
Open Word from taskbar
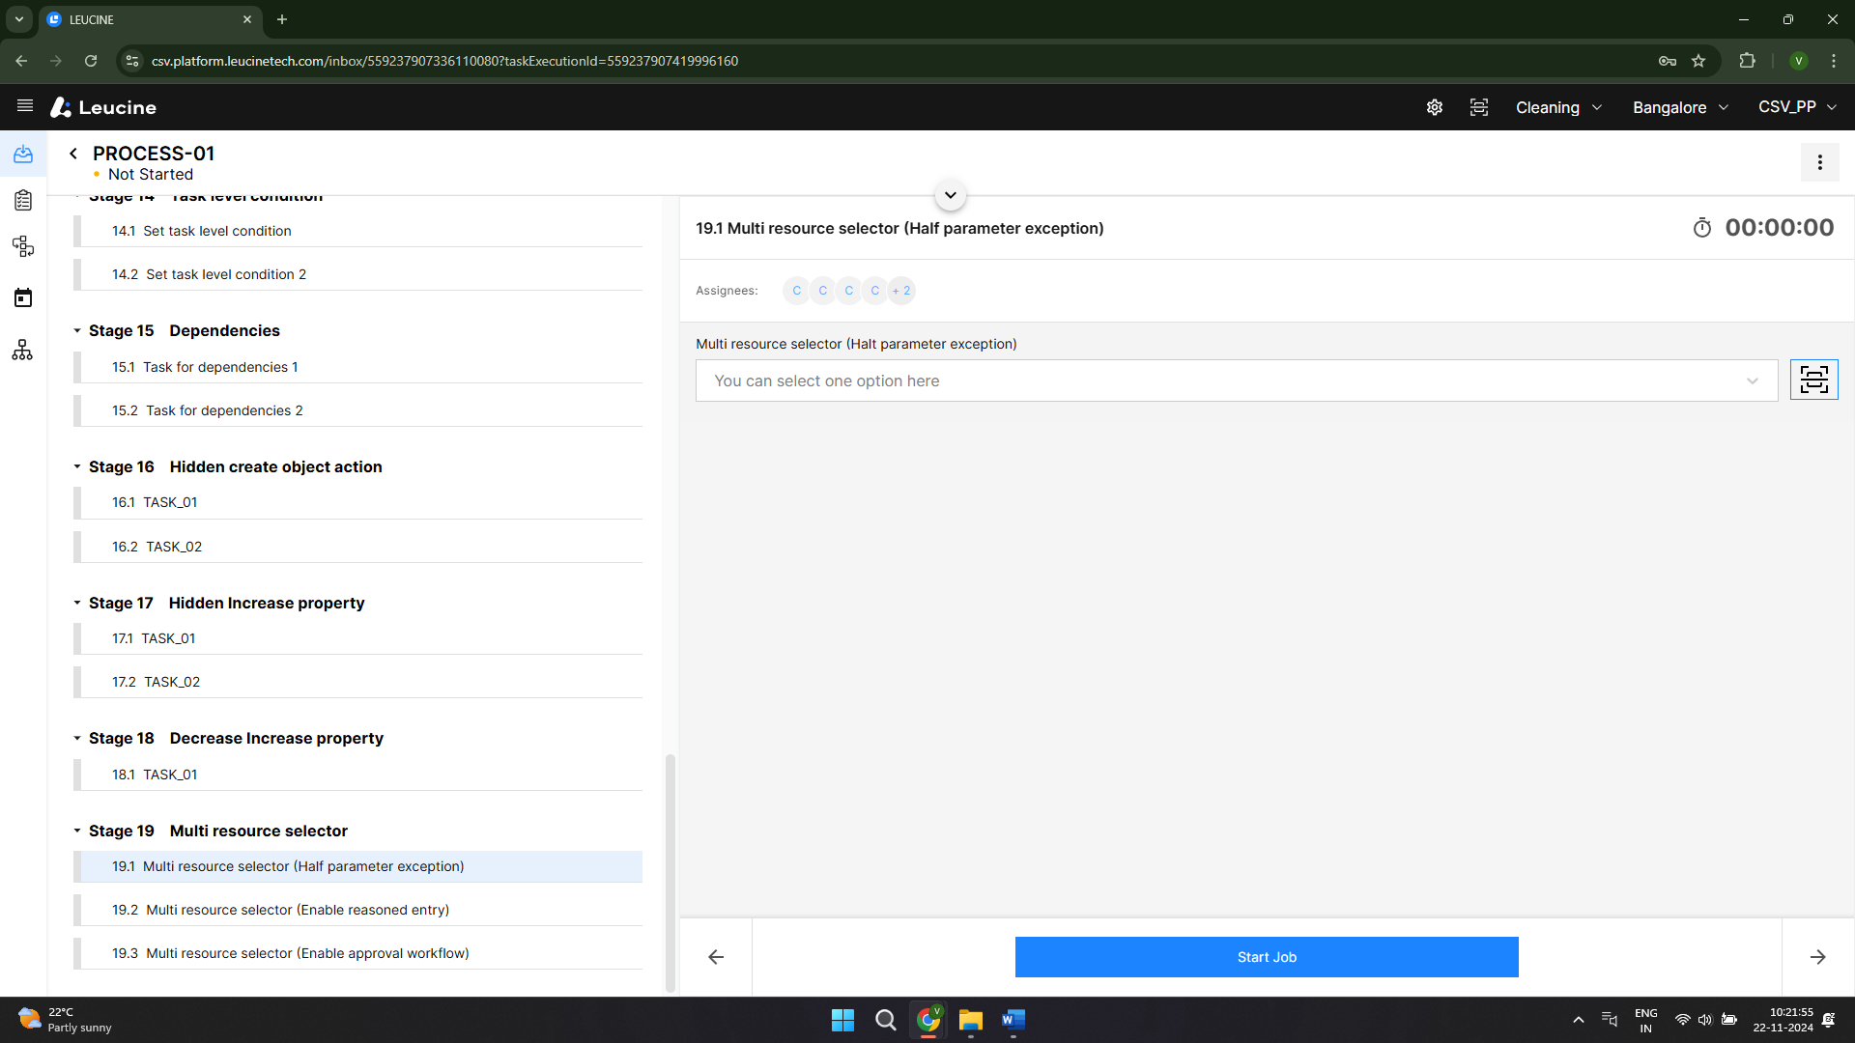coord(1013,1020)
